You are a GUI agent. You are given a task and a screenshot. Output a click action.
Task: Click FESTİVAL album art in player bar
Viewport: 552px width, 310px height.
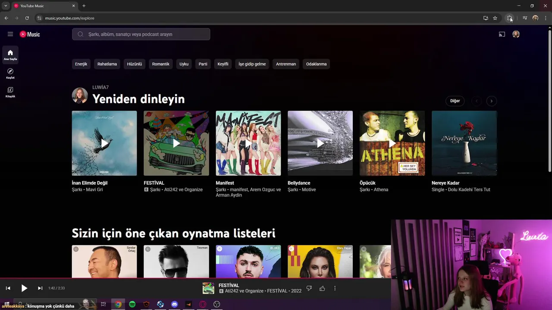tap(208, 288)
